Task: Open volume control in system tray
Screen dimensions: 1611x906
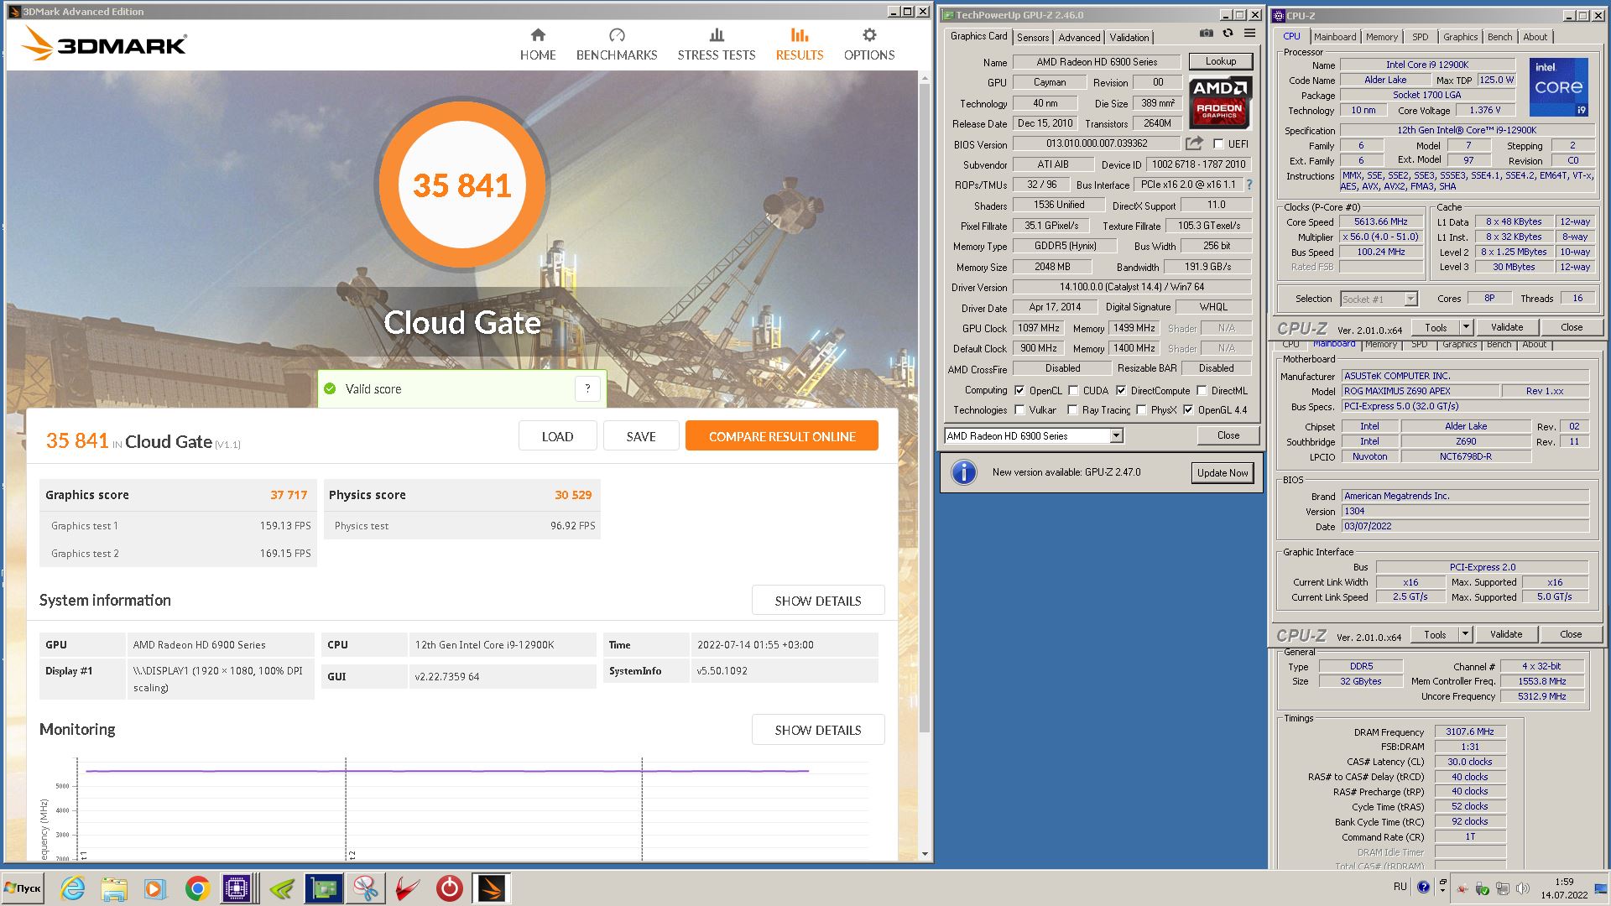Action: click(1523, 888)
